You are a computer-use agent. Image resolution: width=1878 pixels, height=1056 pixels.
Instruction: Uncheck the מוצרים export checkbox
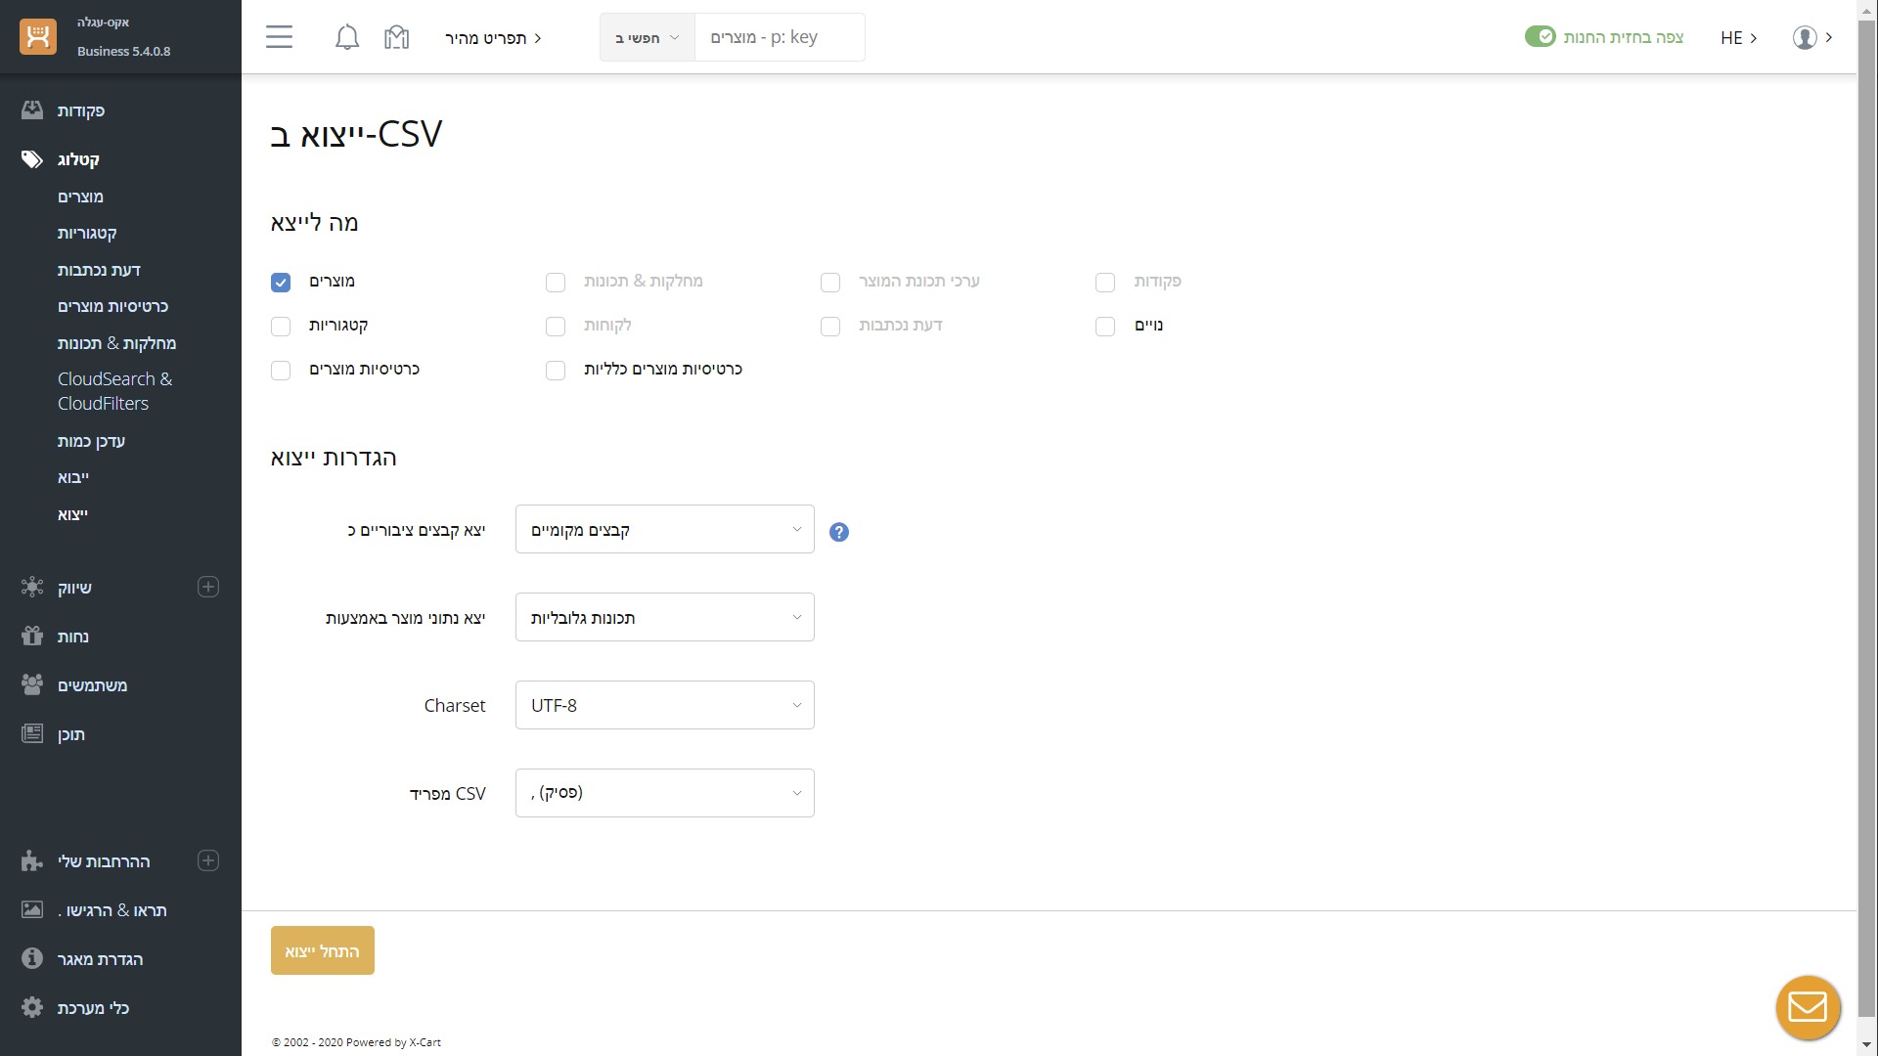click(x=281, y=283)
